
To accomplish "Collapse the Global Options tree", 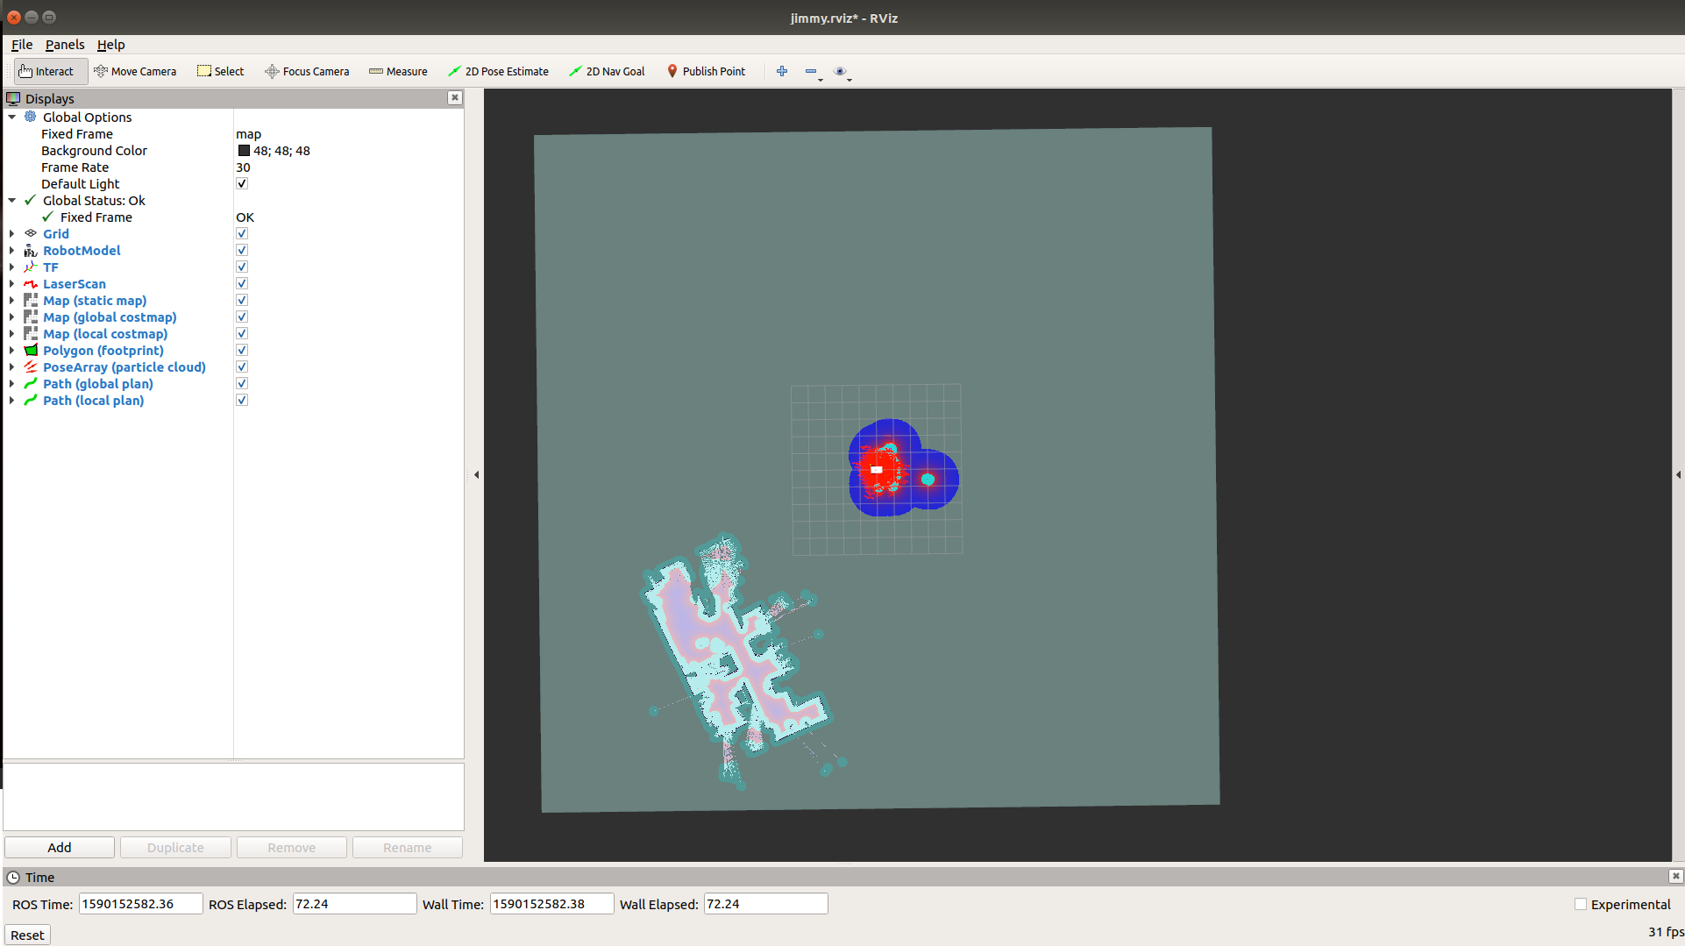I will click(12, 117).
